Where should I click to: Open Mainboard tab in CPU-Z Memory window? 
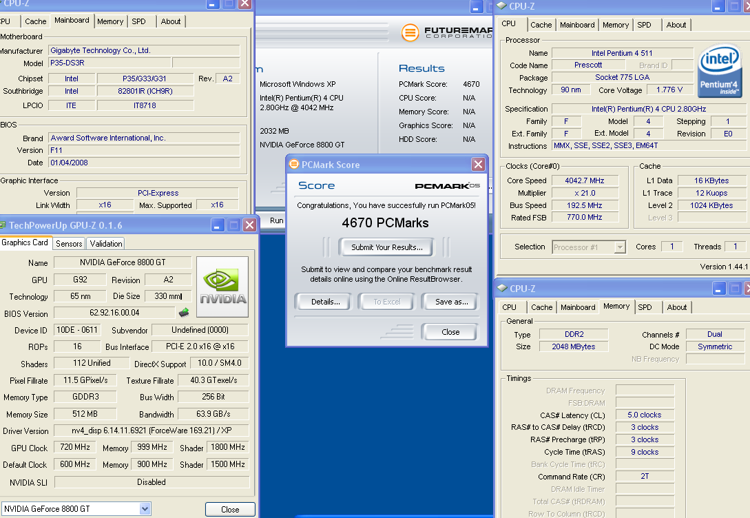(578, 307)
